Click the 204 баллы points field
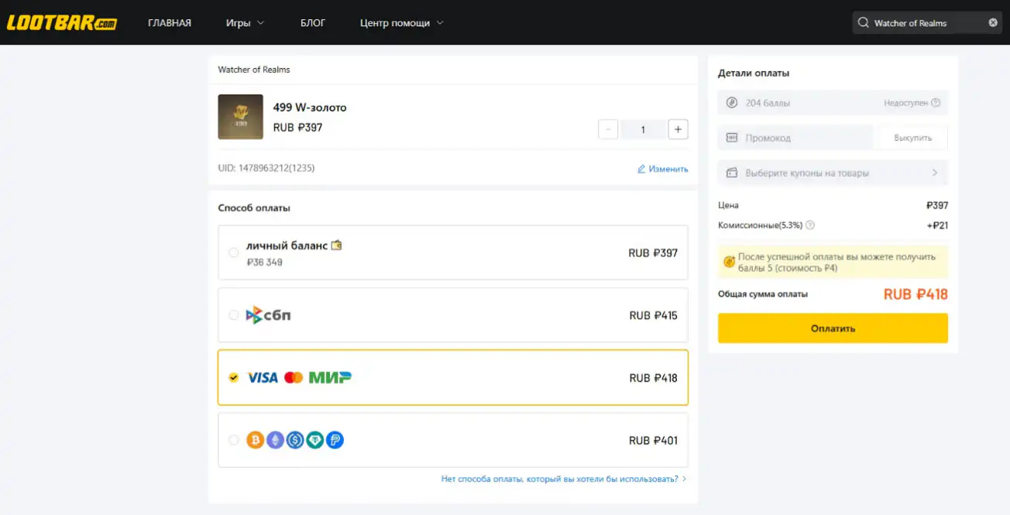 [x=833, y=103]
